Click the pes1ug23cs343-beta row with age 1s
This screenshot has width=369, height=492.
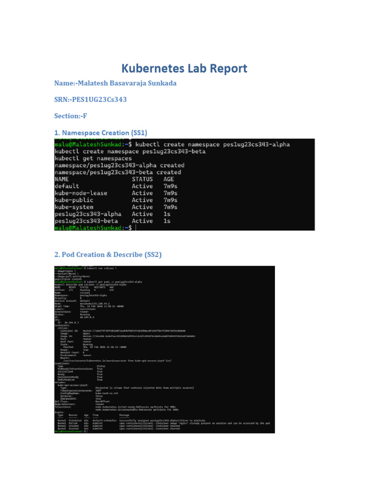click(x=112, y=221)
